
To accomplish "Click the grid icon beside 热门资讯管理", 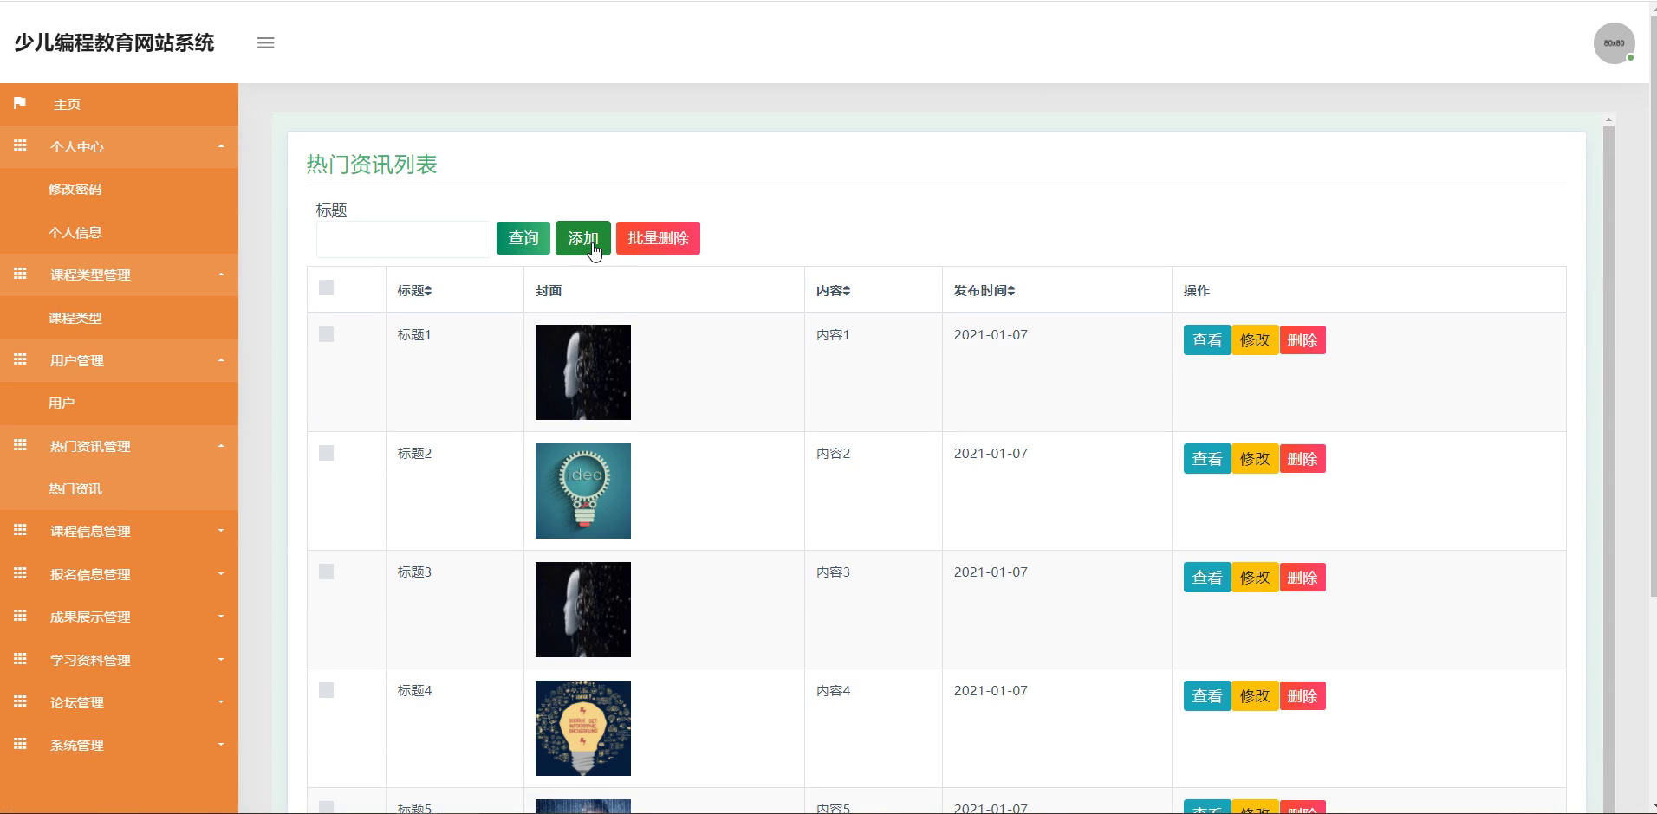I will coord(20,445).
